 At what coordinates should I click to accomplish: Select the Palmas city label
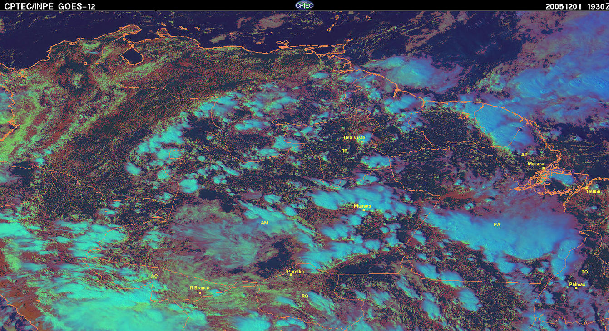coord(577,284)
